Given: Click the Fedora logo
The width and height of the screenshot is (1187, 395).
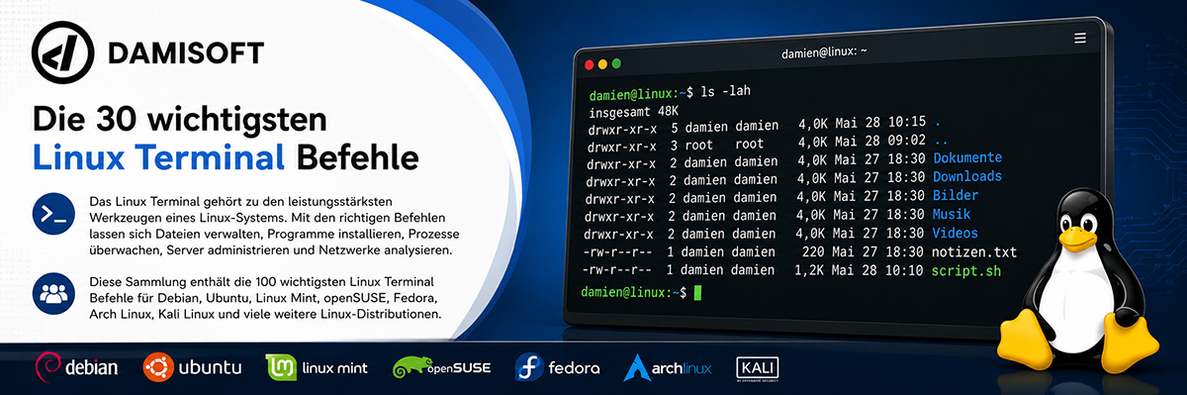Looking at the screenshot, I should point(557,367).
